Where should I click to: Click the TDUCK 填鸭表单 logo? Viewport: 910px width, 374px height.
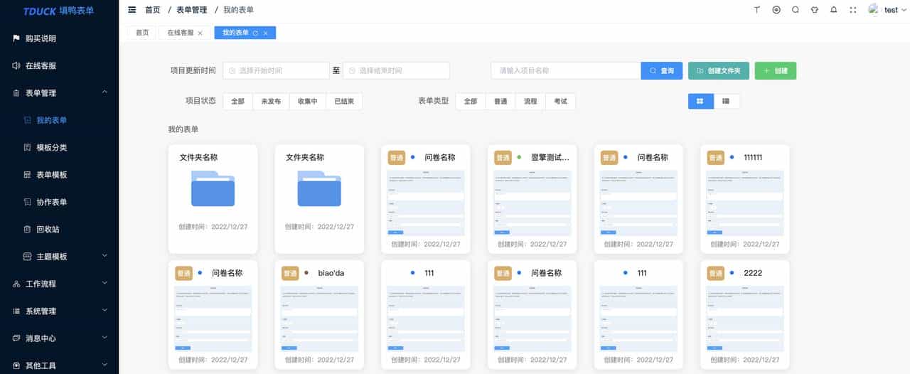point(58,11)
